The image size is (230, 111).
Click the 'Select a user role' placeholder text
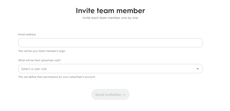34,69
